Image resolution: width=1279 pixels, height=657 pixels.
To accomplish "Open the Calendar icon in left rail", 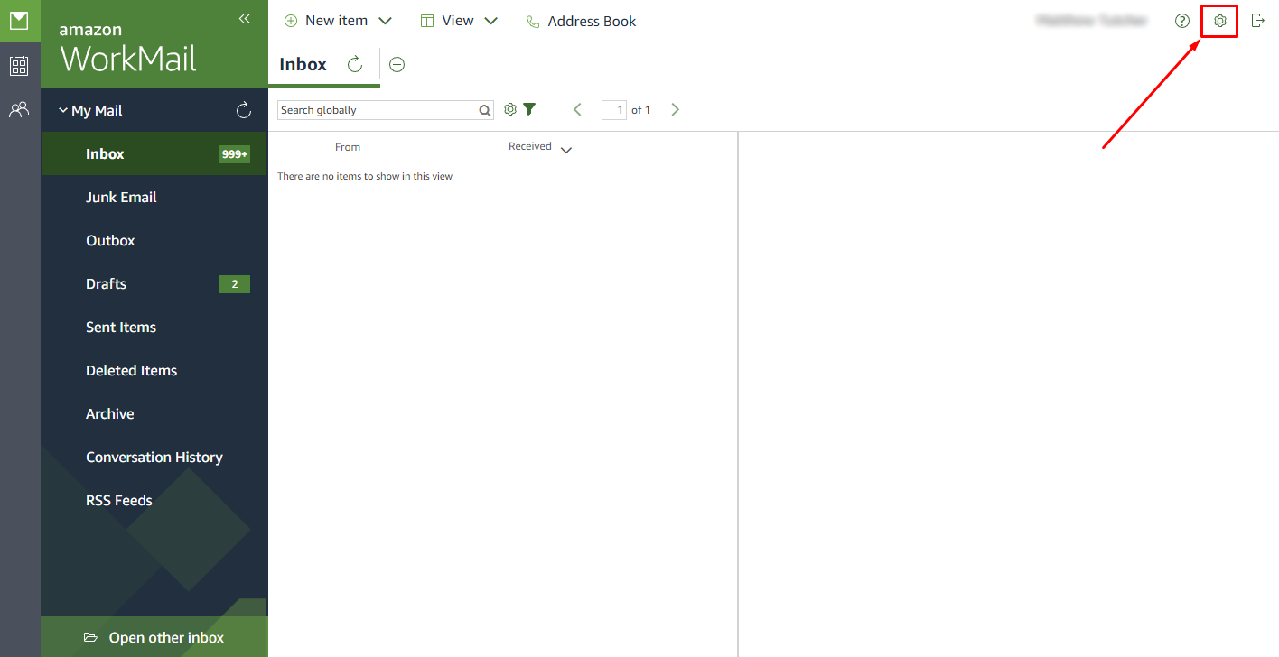I will [19, 66].
